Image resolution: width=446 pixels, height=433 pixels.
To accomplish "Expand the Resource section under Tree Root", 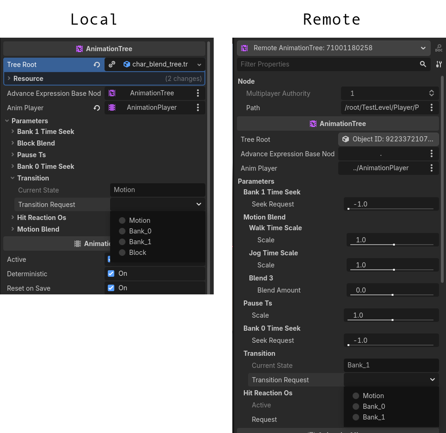I will 9,79.
